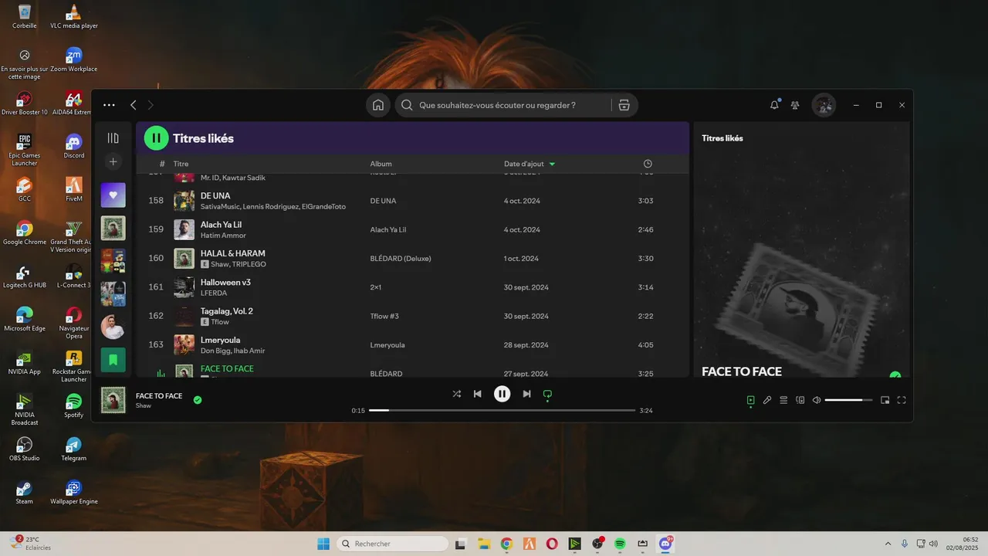Pause the current song in player bar
This screenshot has height=556, width=988.
pos(502,394)
